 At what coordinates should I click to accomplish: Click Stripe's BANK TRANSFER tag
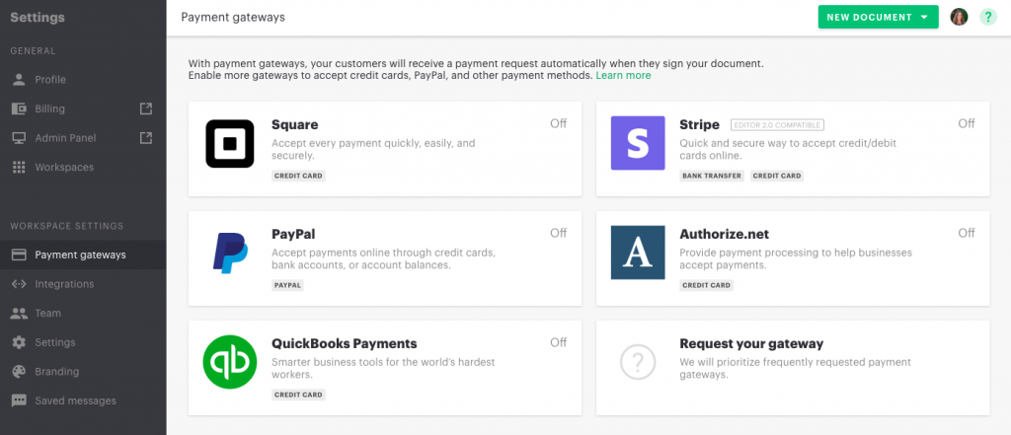[712, 176]
